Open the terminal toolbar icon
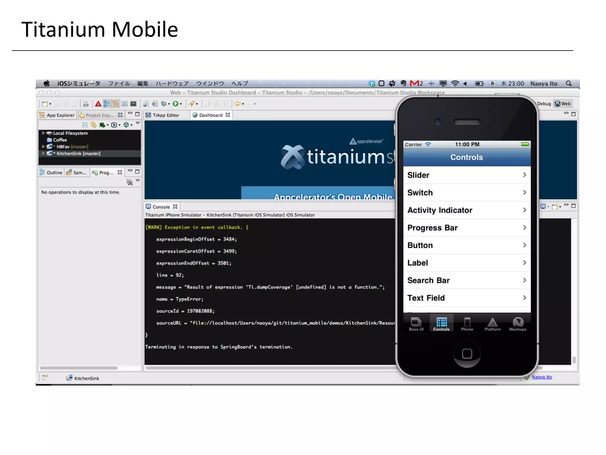606x455 pixels. pyautogui.click(x=133, y=104)
